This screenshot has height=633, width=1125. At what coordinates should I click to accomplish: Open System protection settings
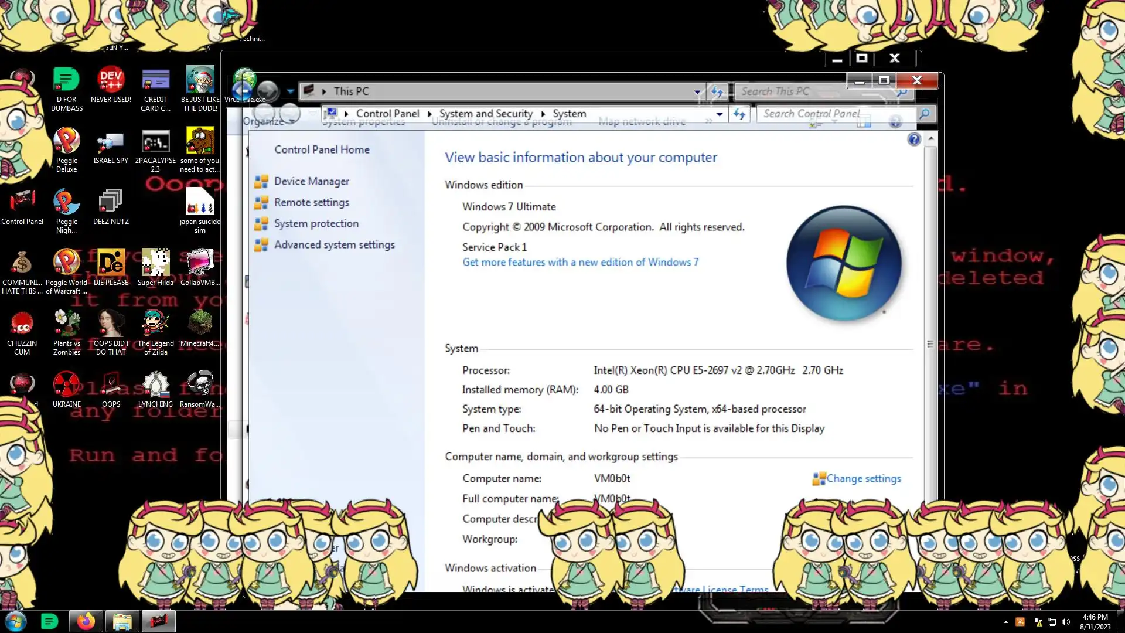click(316, 224)
